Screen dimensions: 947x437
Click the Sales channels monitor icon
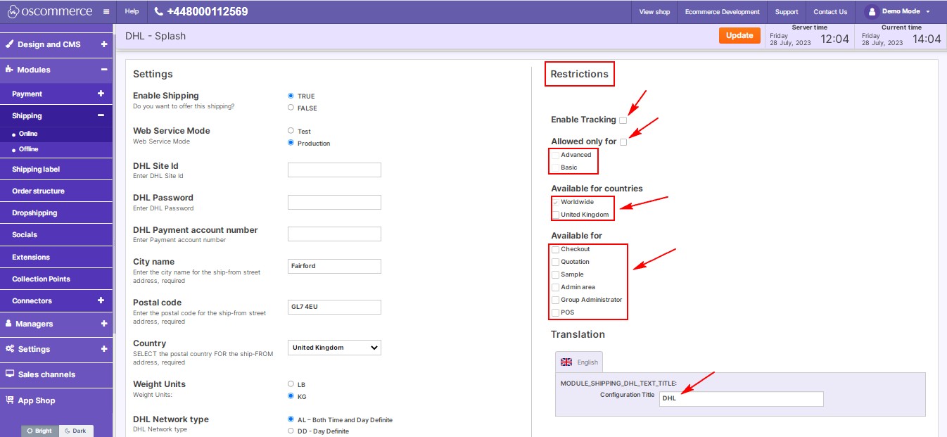click(x=10, y=374)
